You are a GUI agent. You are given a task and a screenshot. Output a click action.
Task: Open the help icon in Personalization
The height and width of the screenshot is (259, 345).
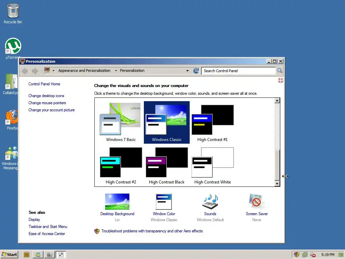pyautogui.click(x=281, y=80)
